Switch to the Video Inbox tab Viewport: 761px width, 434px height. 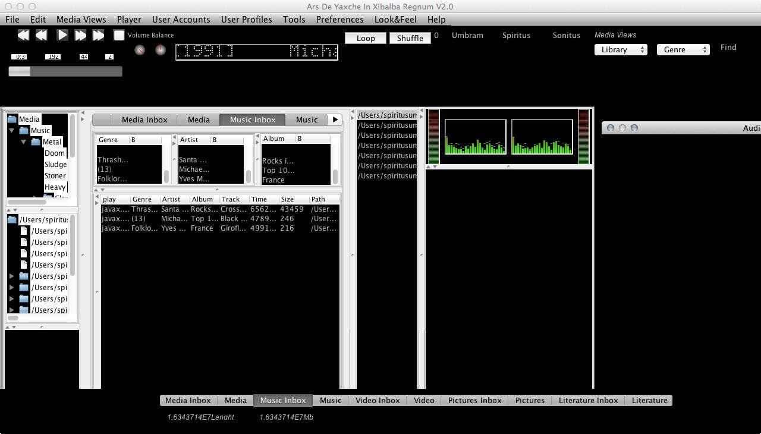click(377, 400)
